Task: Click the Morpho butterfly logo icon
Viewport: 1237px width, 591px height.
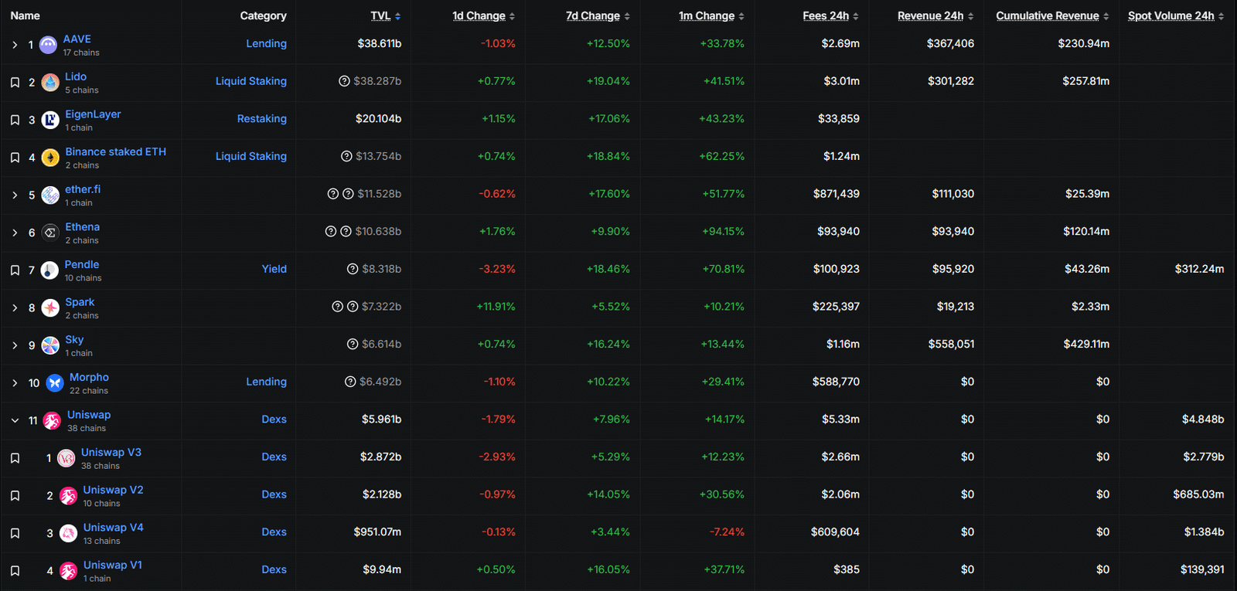Action: pyautogui.click(x=54, y=383)
